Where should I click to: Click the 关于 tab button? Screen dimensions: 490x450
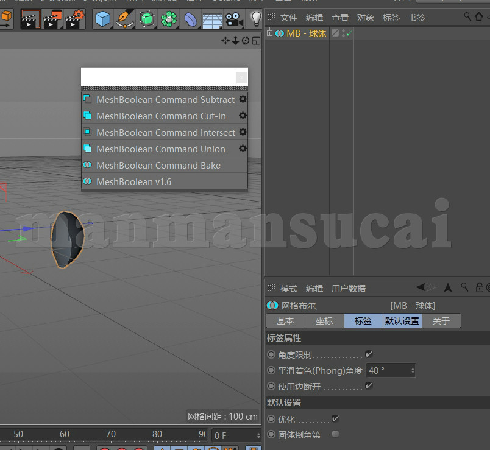point(442,320)
